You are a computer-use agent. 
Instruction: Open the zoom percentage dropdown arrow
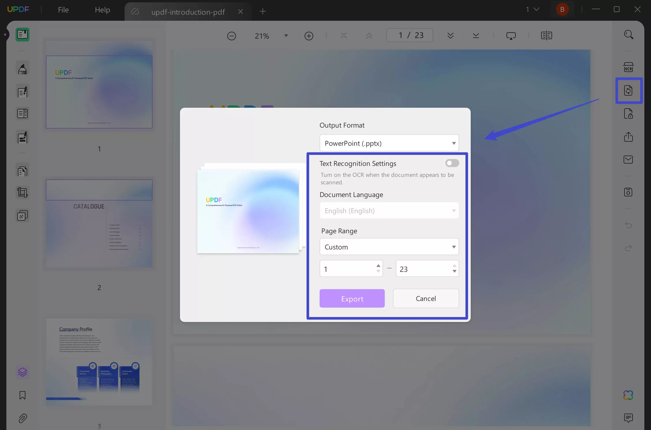[x=286, y=36]
